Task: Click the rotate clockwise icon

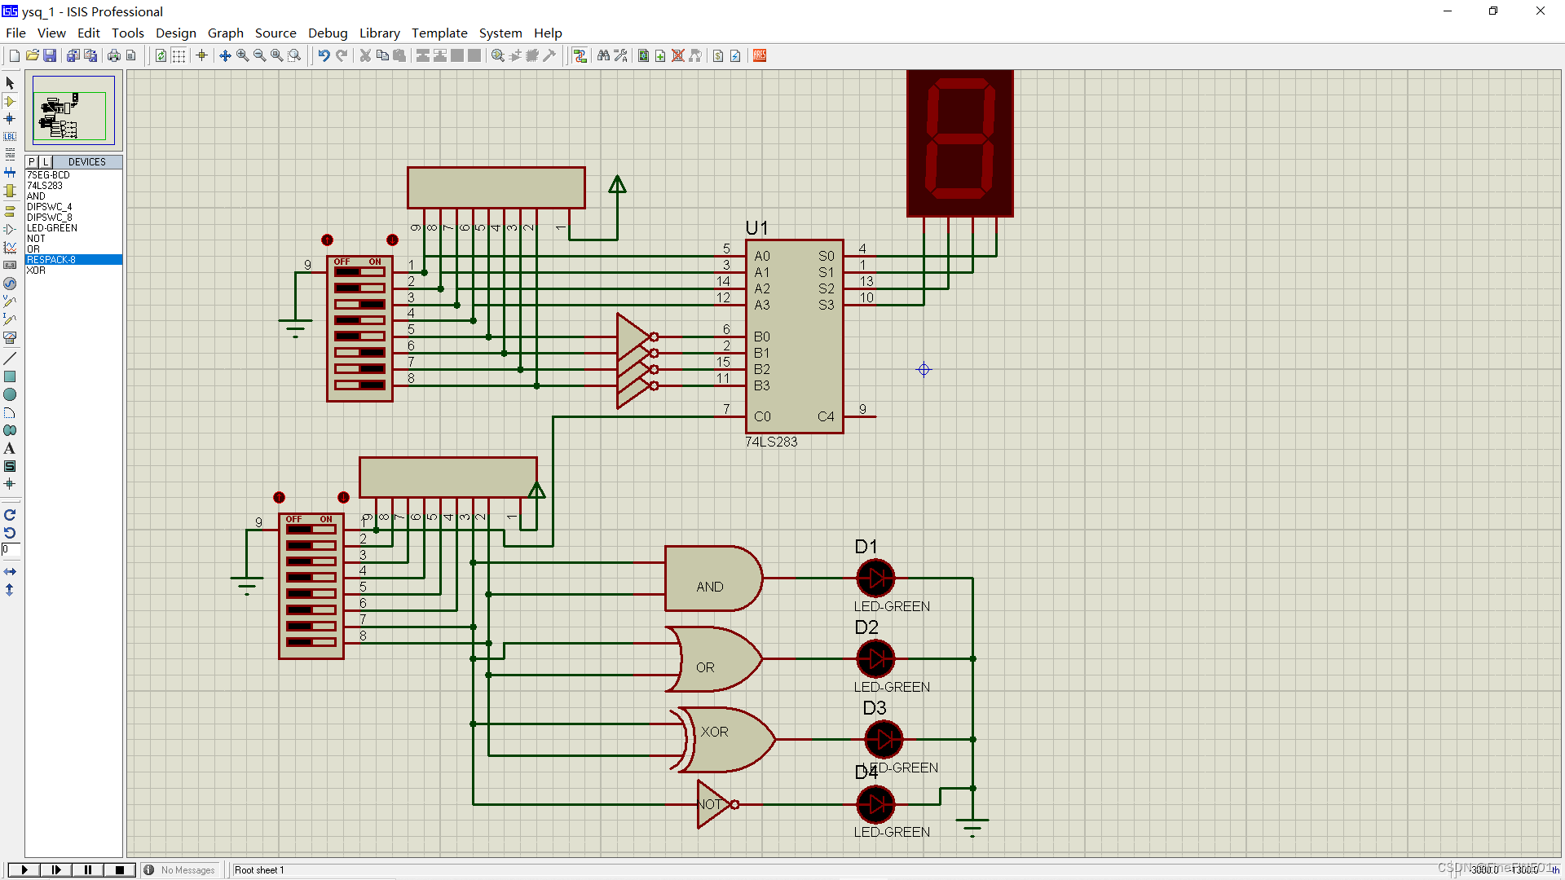Action: coord(10,515)
